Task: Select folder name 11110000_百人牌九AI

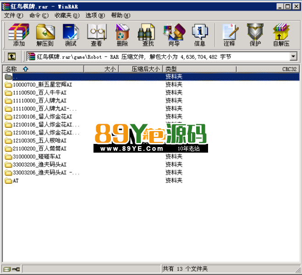Action: [40, 101]
